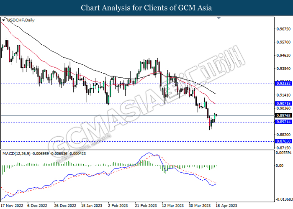Click the 30 Mar 2023 date label
Viewport: 293px width, 209px height.
tap(200, 206)
